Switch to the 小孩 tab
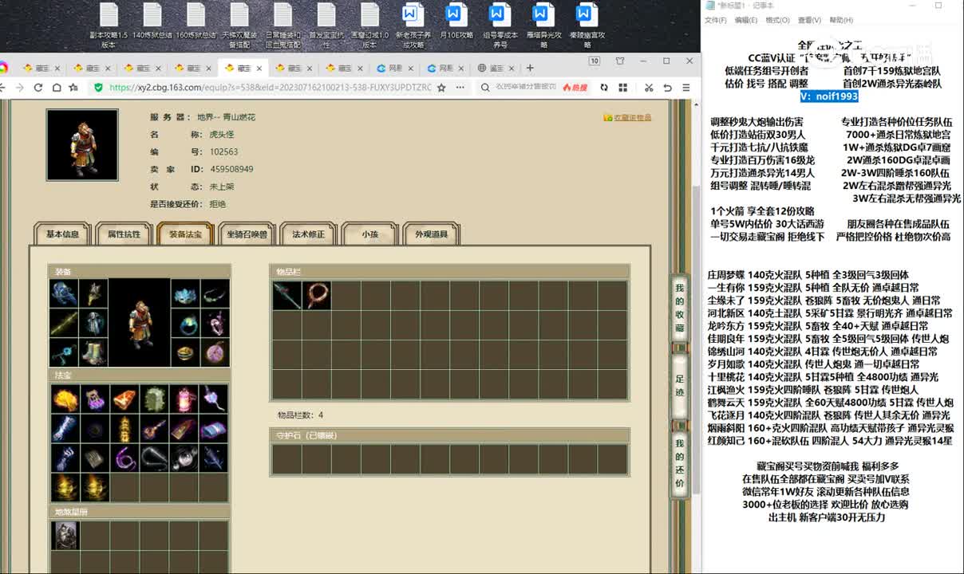Viewport: 964px width, 574px height. click(x=369, y=234)
